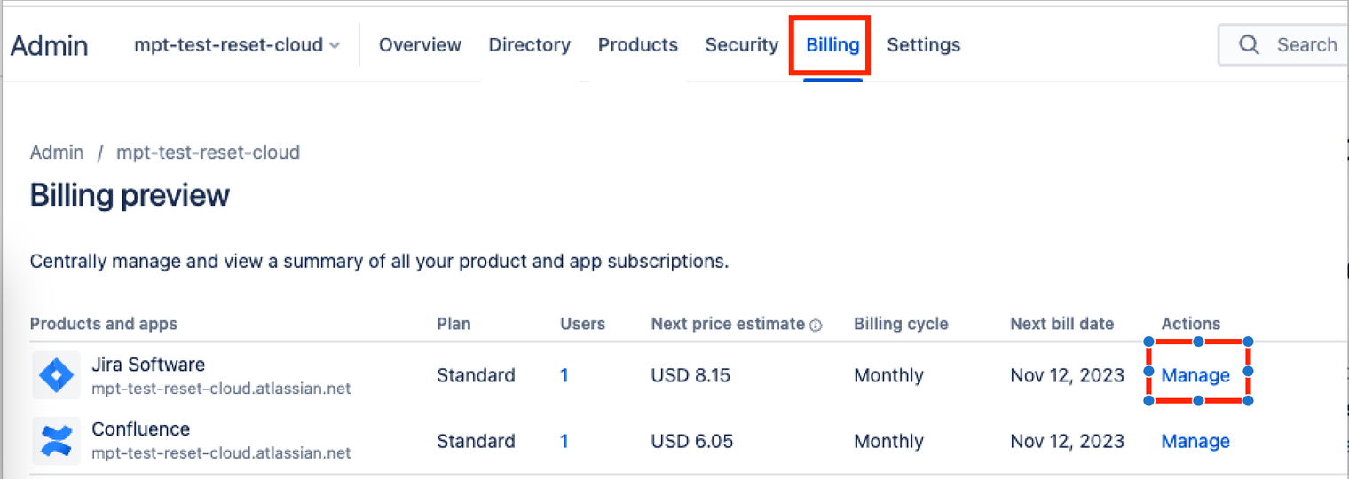Open the Security tab
The height and width of the screenshot is (479, 1349).
[741, 45]
